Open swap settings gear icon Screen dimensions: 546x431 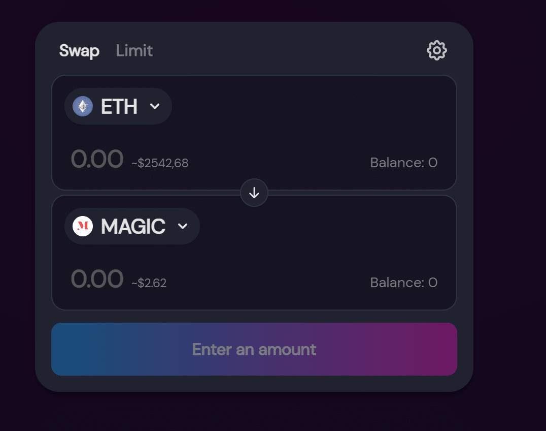point(437,50)
